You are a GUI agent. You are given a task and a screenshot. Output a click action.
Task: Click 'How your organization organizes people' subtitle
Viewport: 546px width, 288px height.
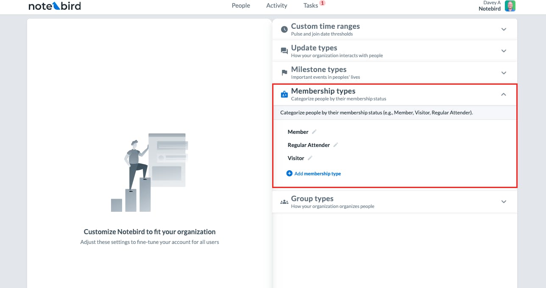point(333,206)
